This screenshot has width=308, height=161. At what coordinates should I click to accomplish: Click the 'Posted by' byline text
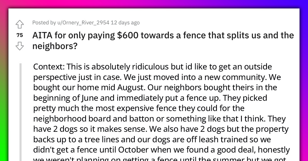click(44, 23)
